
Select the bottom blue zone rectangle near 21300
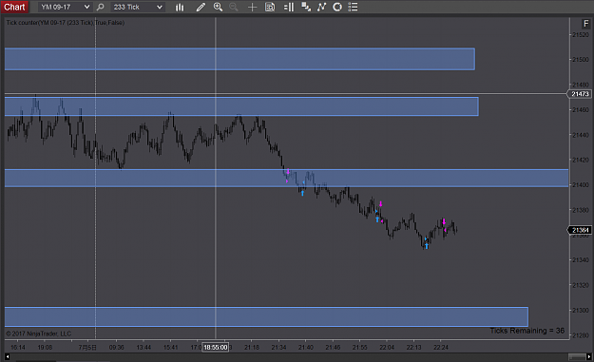tap(266, 316)
